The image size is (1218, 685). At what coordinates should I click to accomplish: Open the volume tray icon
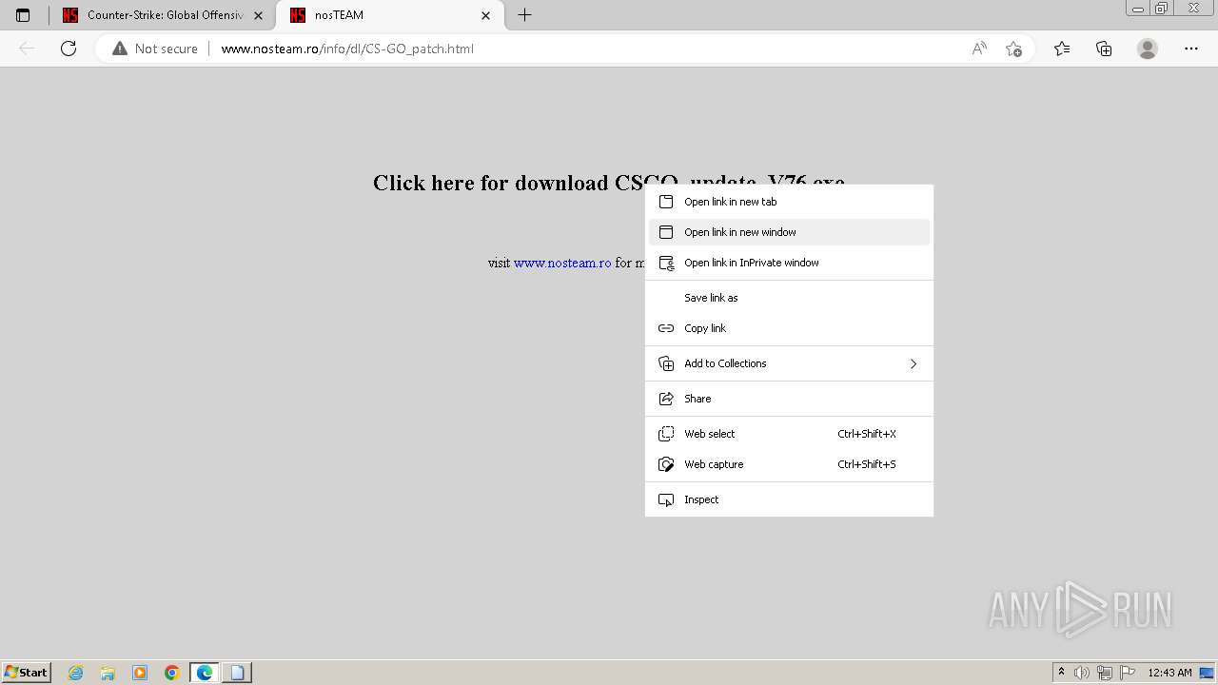pos(1082,673)
